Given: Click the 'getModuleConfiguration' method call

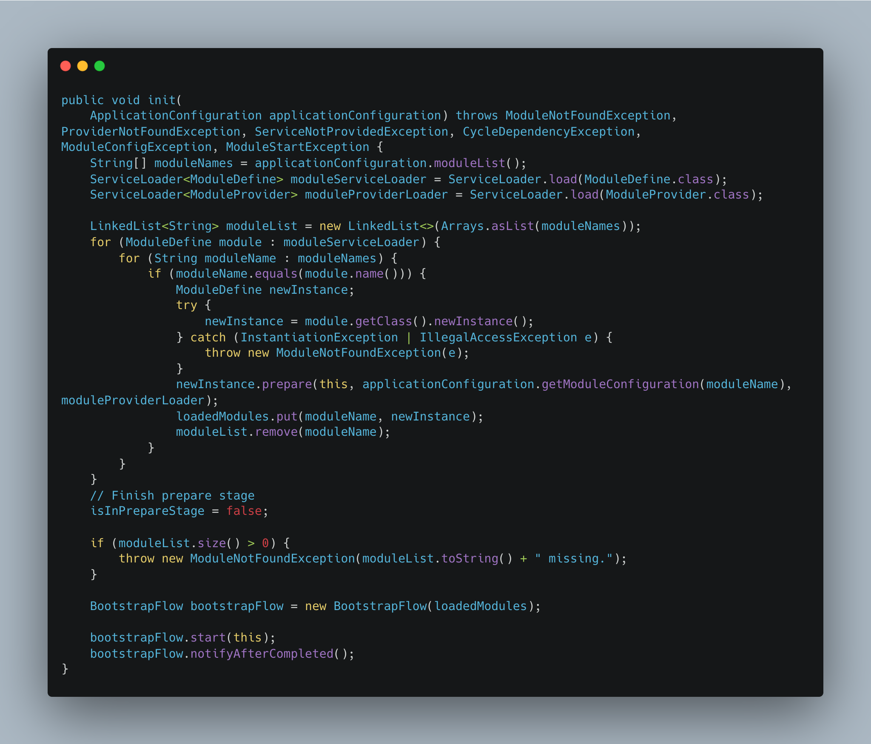Looking at the screenshot, I should pyautogui.click(x=620, y=384).
